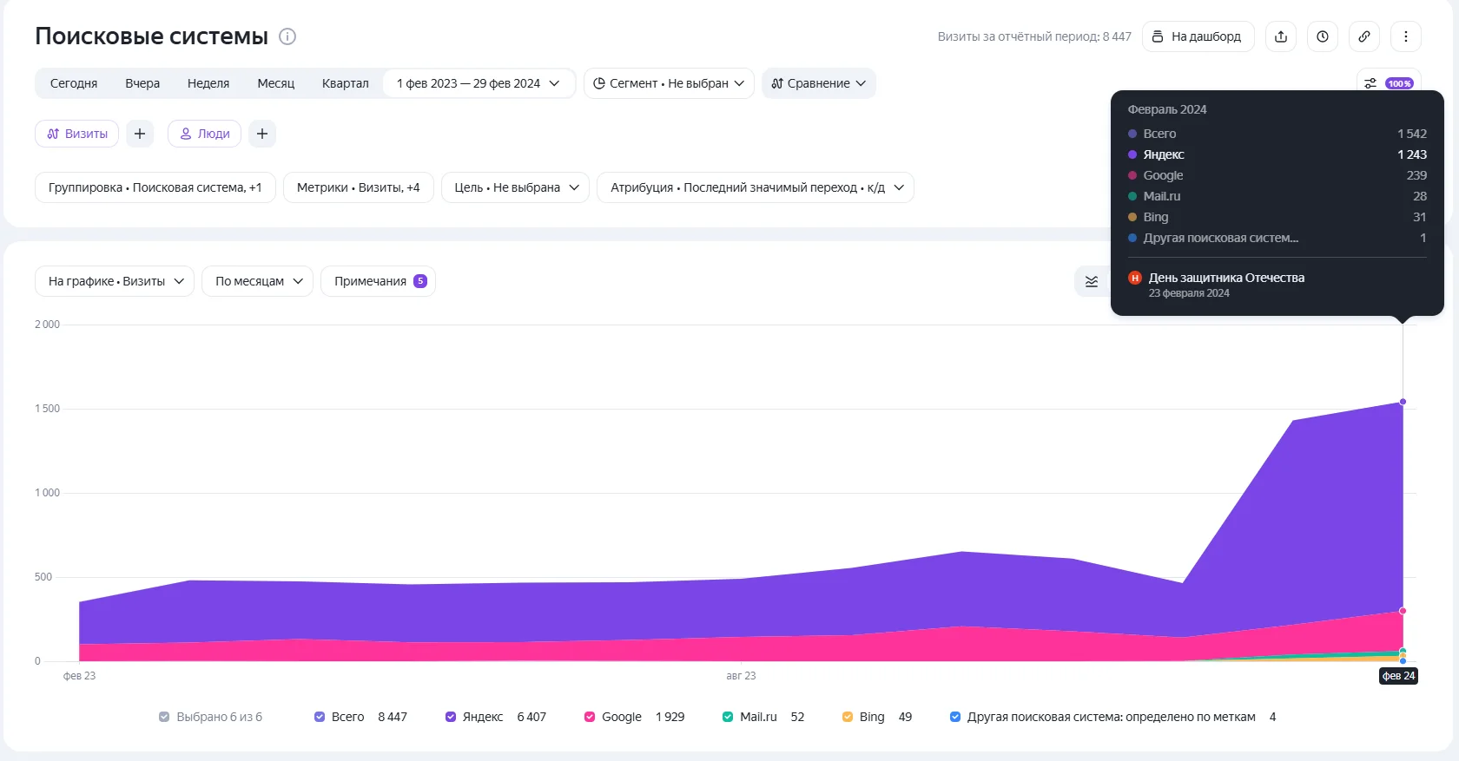Open the Сегмент Не выбран dropdown

[669, 83]
